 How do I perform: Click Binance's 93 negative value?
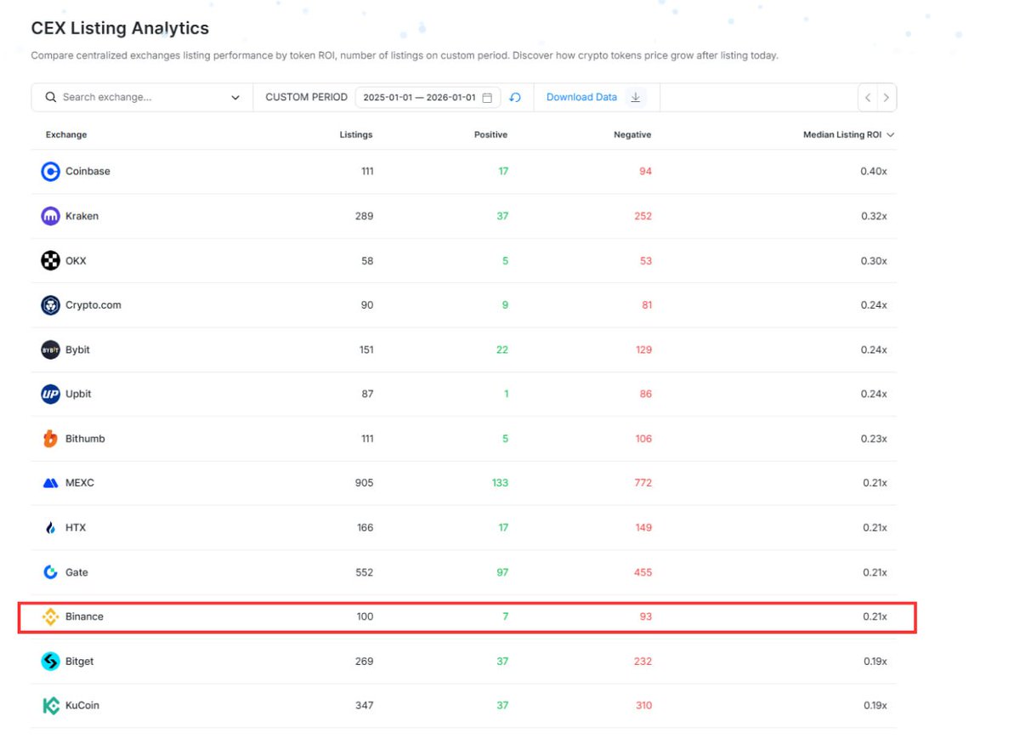646,617
